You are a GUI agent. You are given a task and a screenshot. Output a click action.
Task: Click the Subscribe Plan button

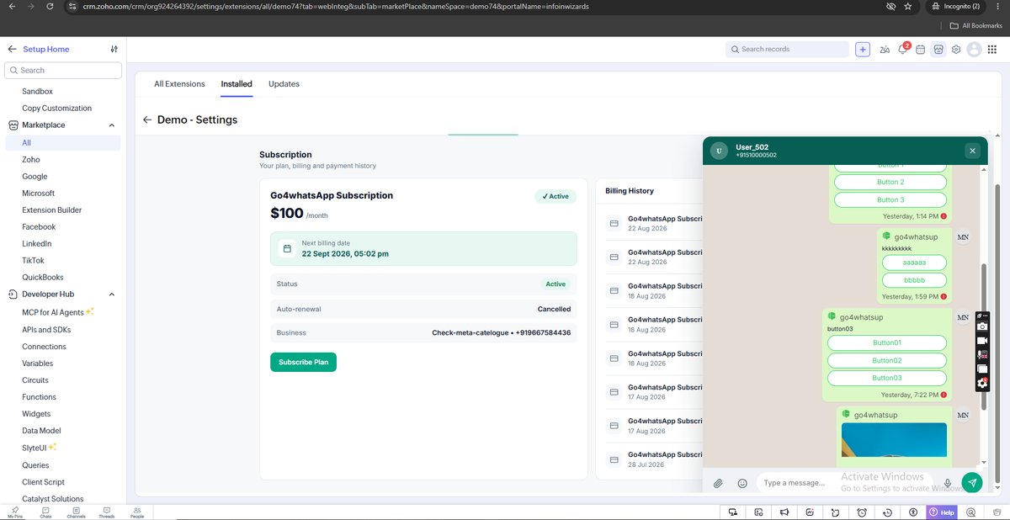tap(303, 362)
